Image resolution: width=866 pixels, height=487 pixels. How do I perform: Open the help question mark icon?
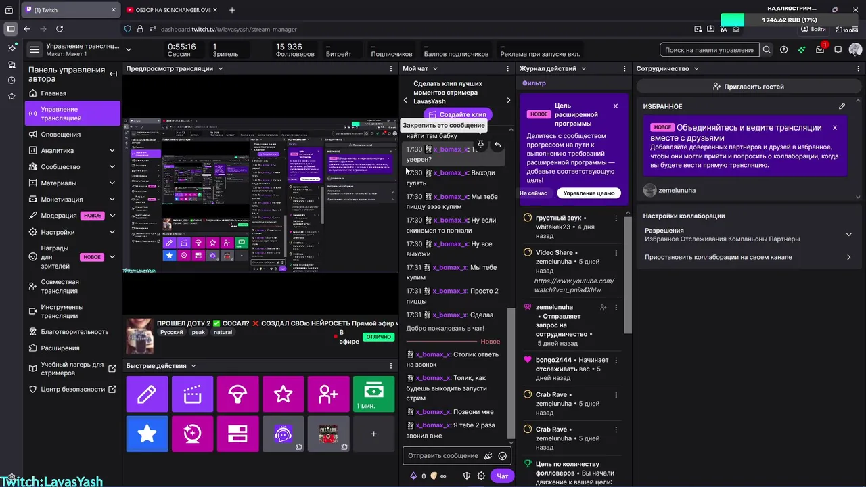(784, 50)
